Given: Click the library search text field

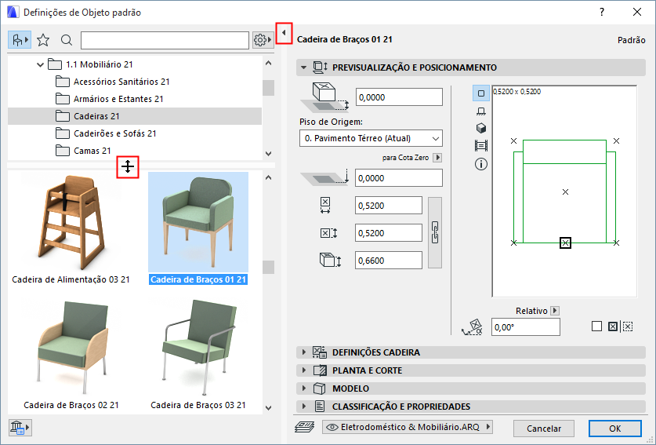Looking at the screenshot, I should click(x=165, y=40).
